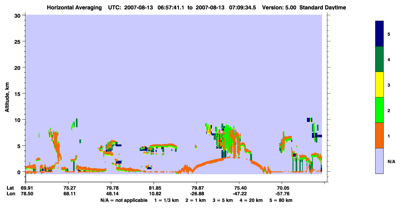Click the longitude value '-26.88'
This screenshot has height=209, width=408.
[x=196, y=194]
